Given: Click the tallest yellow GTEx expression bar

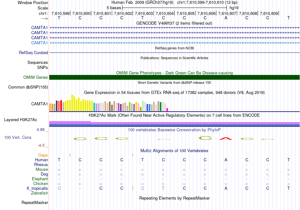Looking at the screenshot, I should click(x=72, y=103).
